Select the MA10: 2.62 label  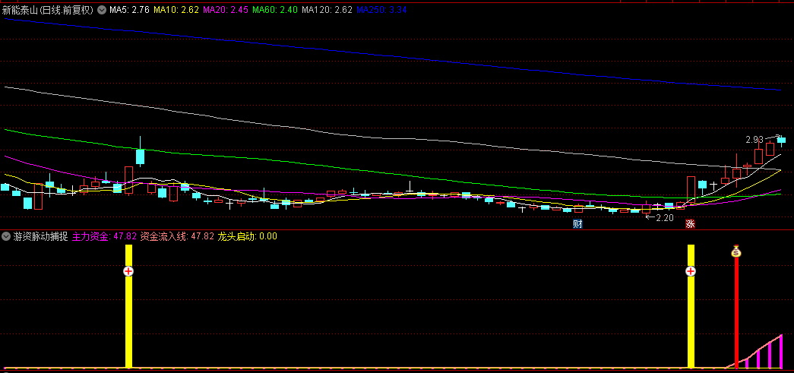tap(176, 10)
